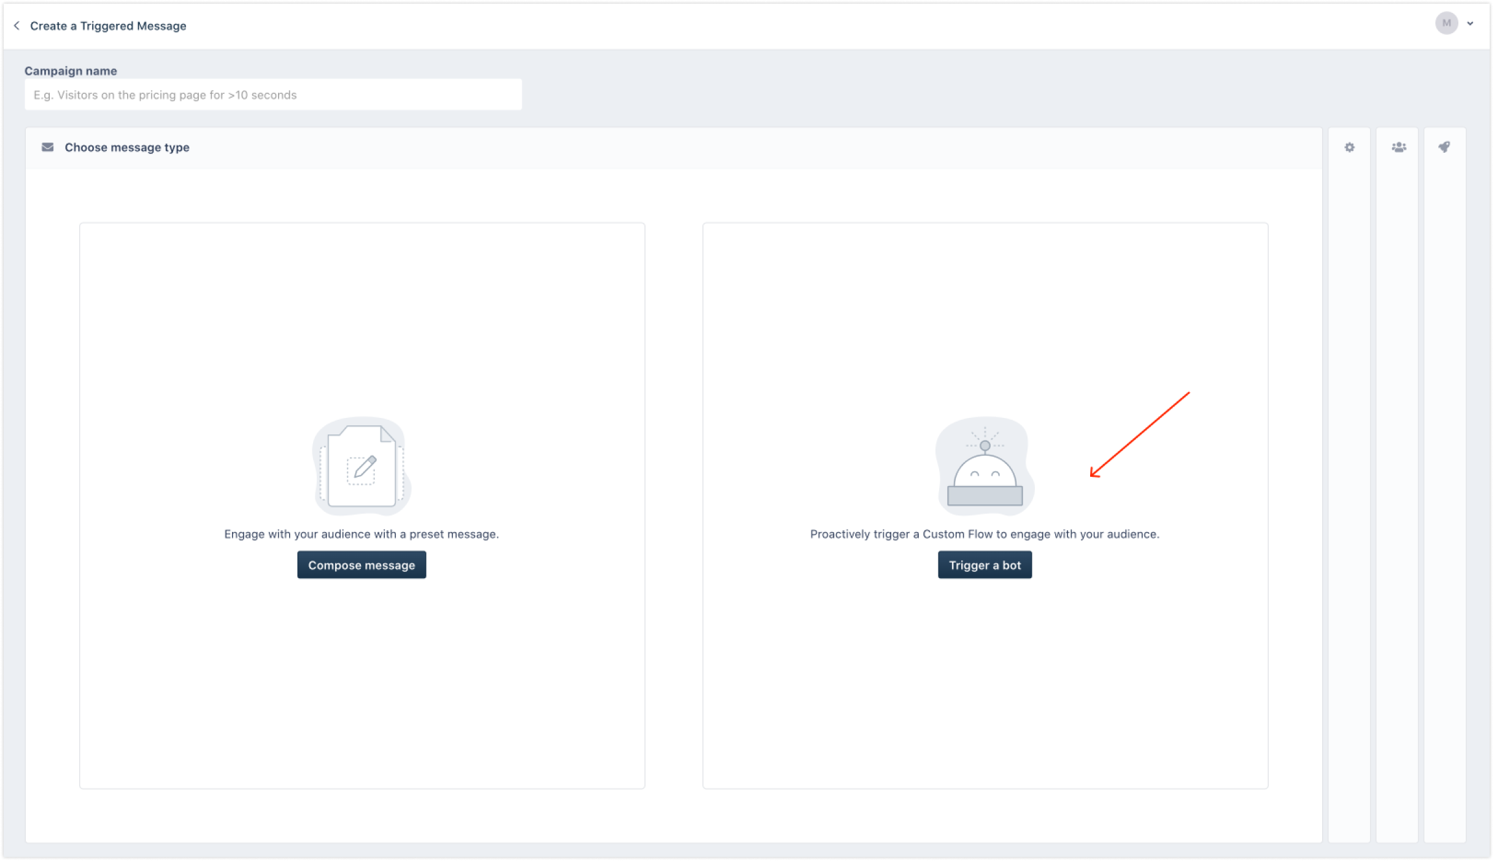This screenshot has width=1494, height=861.
Task: Open the gear settings step
Action: tap(1349, 147)
